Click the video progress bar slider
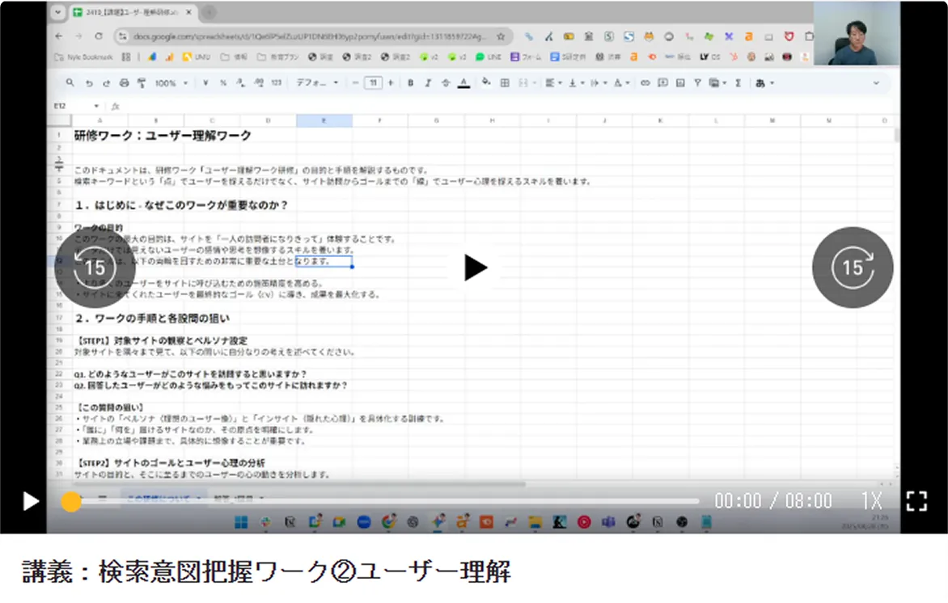948x603 pixels. [72, 501]
